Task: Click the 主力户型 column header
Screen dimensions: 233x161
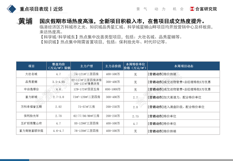Action: coord(87,66)
